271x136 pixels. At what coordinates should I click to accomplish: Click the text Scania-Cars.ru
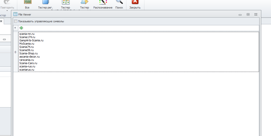[28, 63]
